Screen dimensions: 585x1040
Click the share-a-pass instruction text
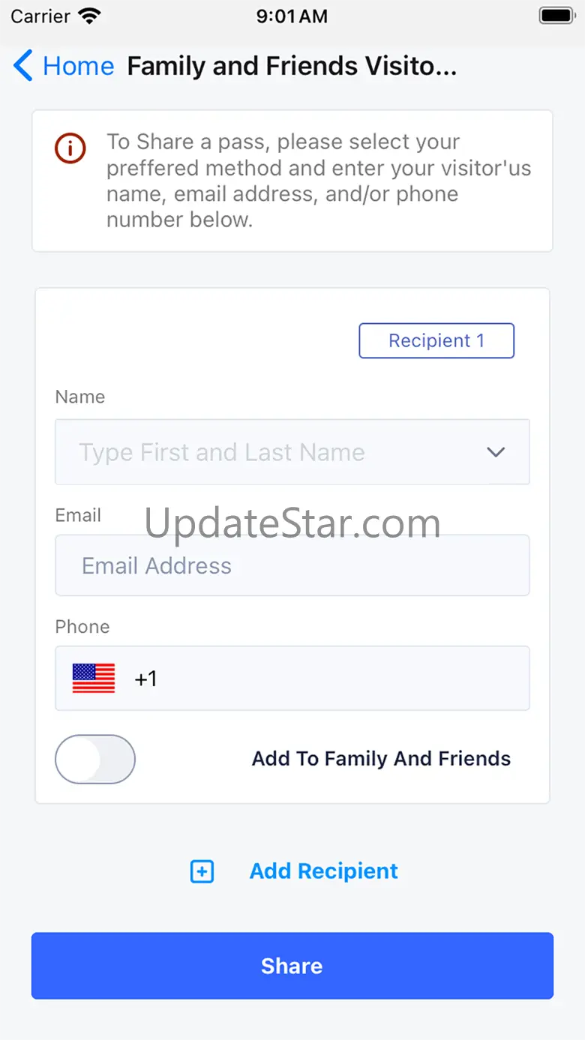pyautogui.click(x=319, y=181)
